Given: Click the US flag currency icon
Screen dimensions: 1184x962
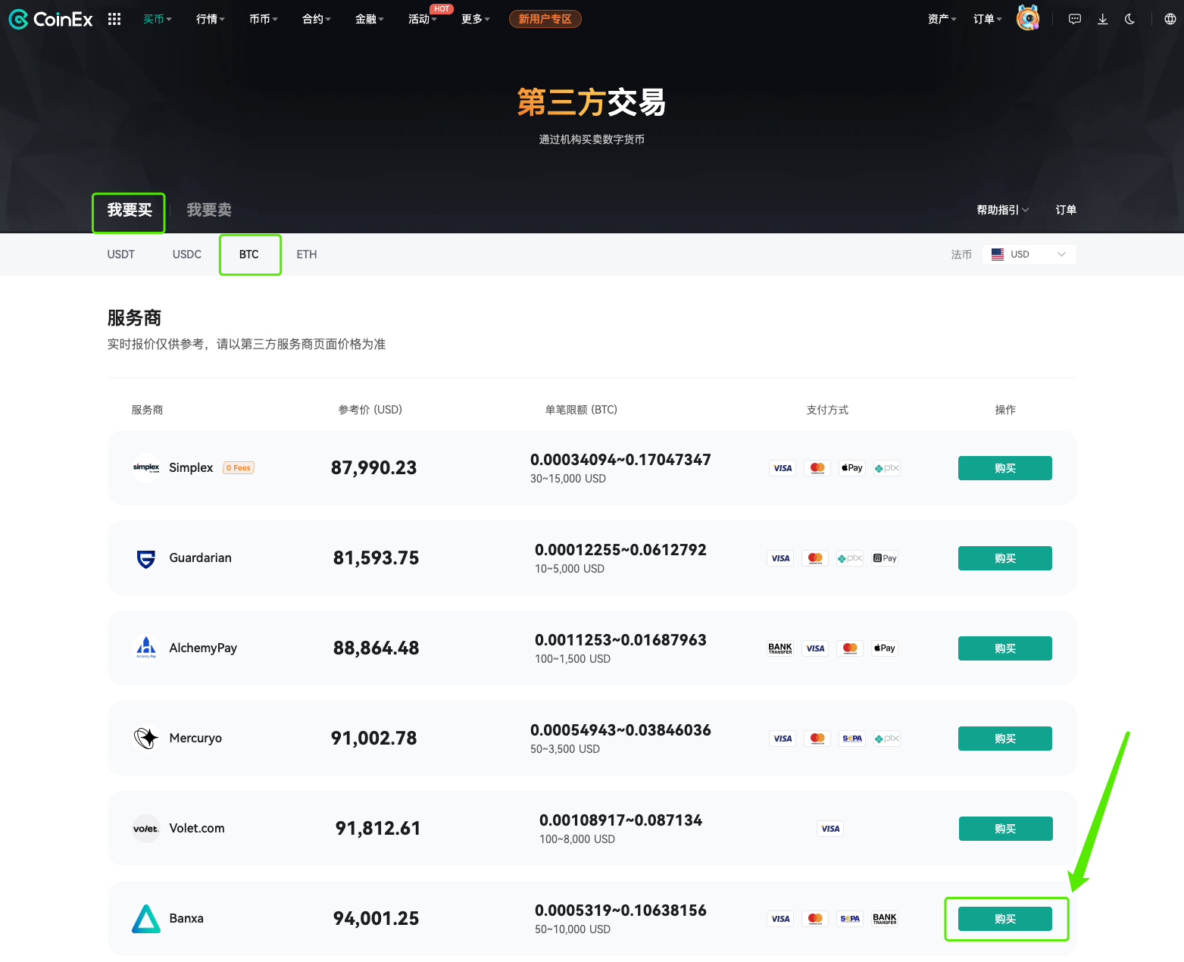Looking at the screenshot, I should tap(998, 255).
